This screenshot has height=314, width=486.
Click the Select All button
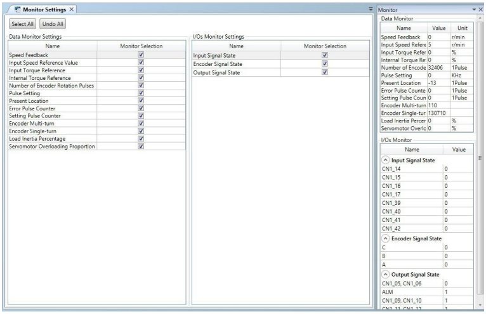(23, 24)
